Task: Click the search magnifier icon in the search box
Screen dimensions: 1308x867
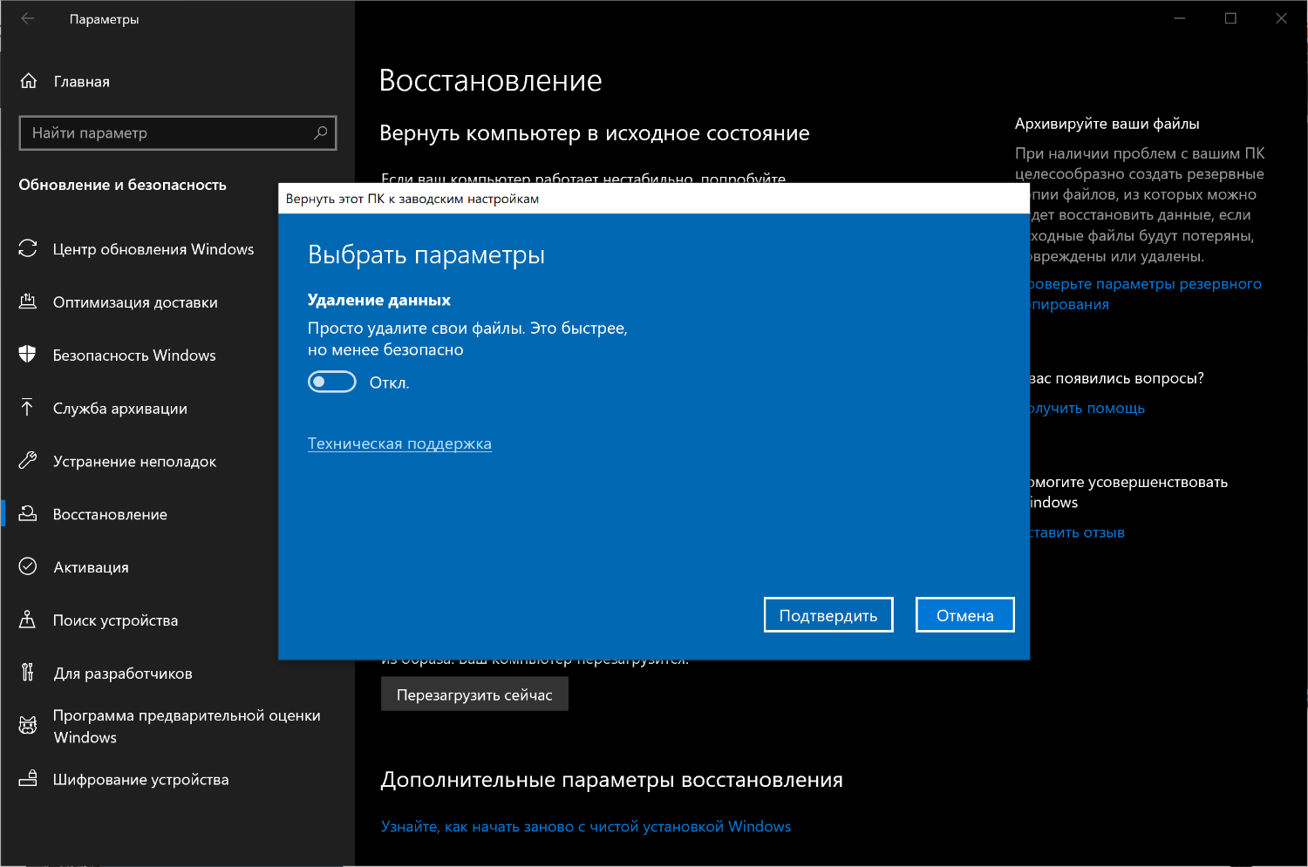Action: pos(320,132)
